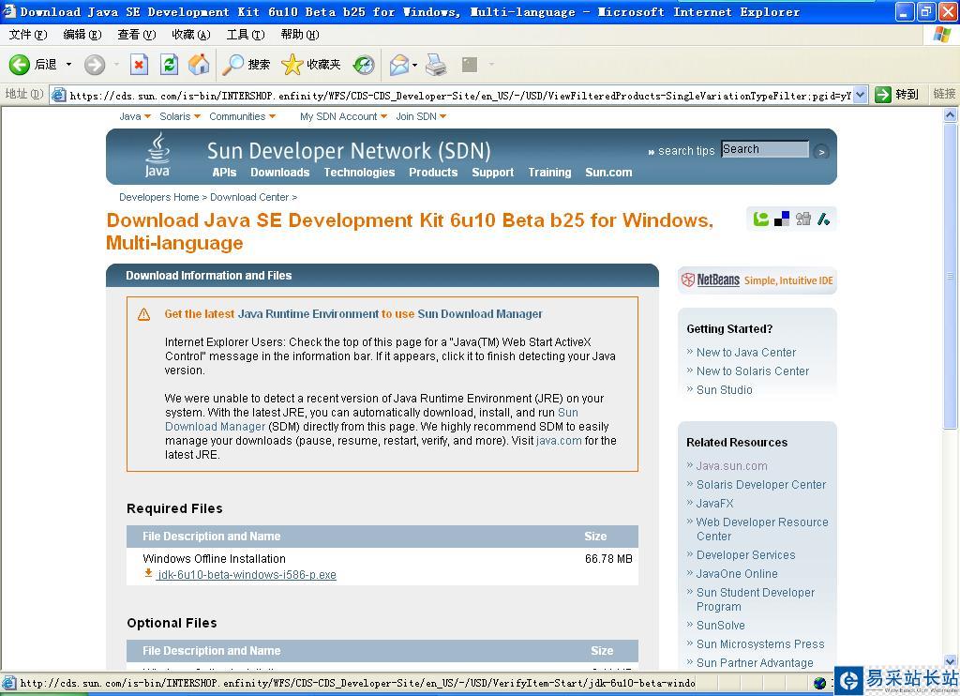The width and height of the screenshot is (960, 696).
Task: Open the 文件(F) menu
Action: point(27,35)
